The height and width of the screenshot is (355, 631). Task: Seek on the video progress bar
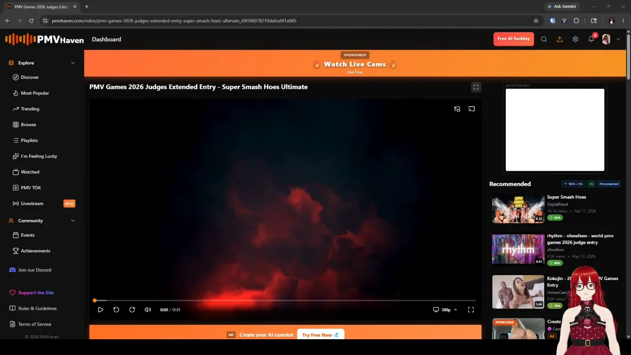tap(285, 300)
